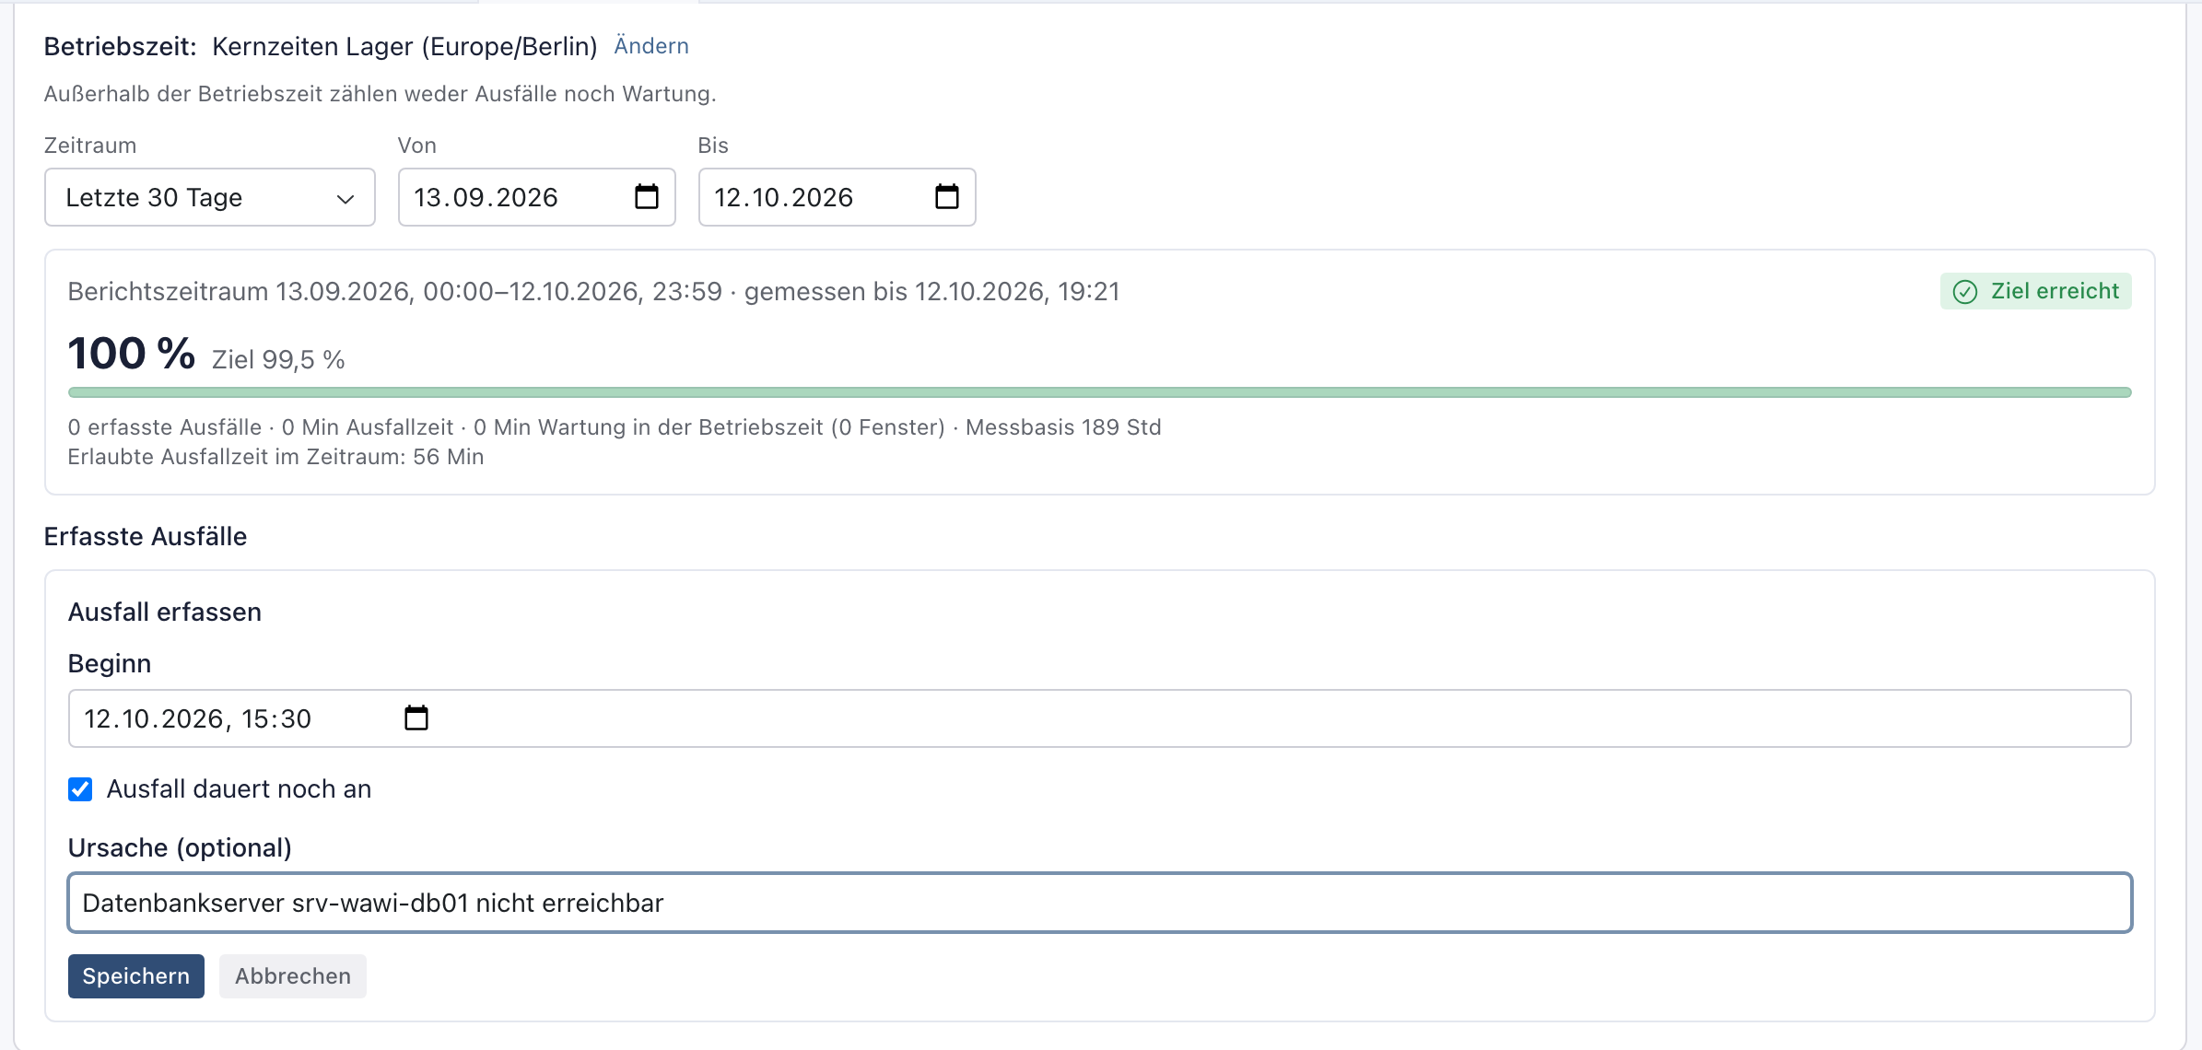Click the Ändern link for Betriebszeit

point(651,46)
